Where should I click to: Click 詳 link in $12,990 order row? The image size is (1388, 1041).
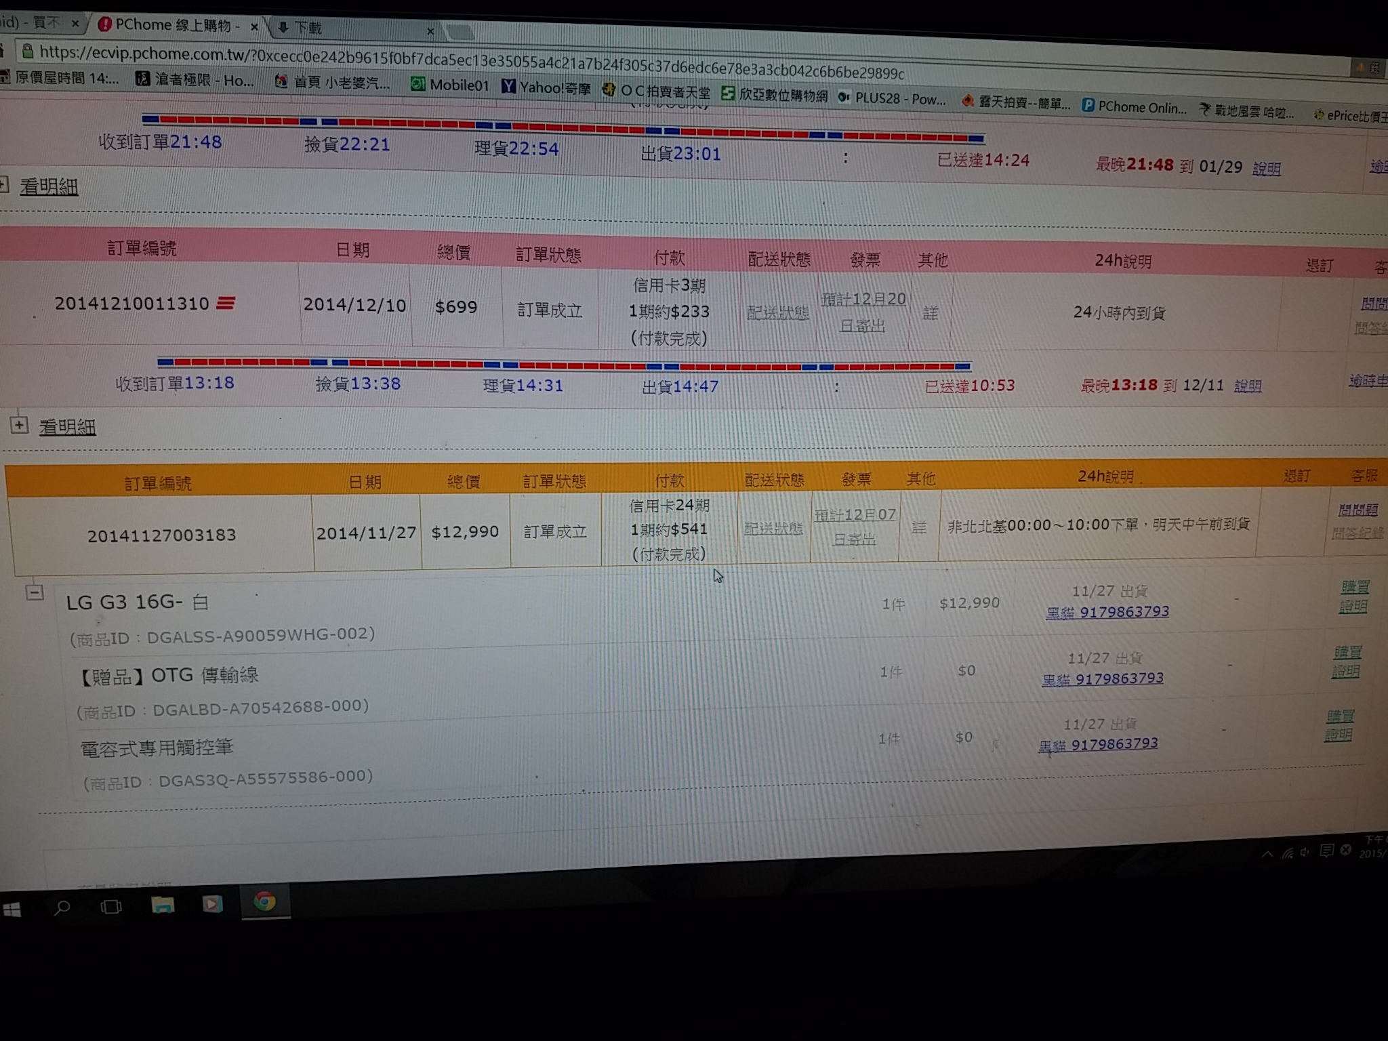[919, 527]
